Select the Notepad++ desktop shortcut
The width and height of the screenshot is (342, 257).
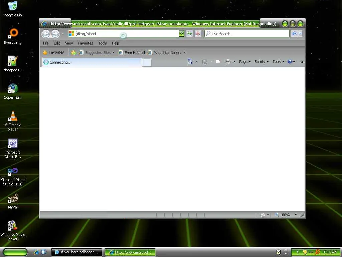(x=13, y=64)
